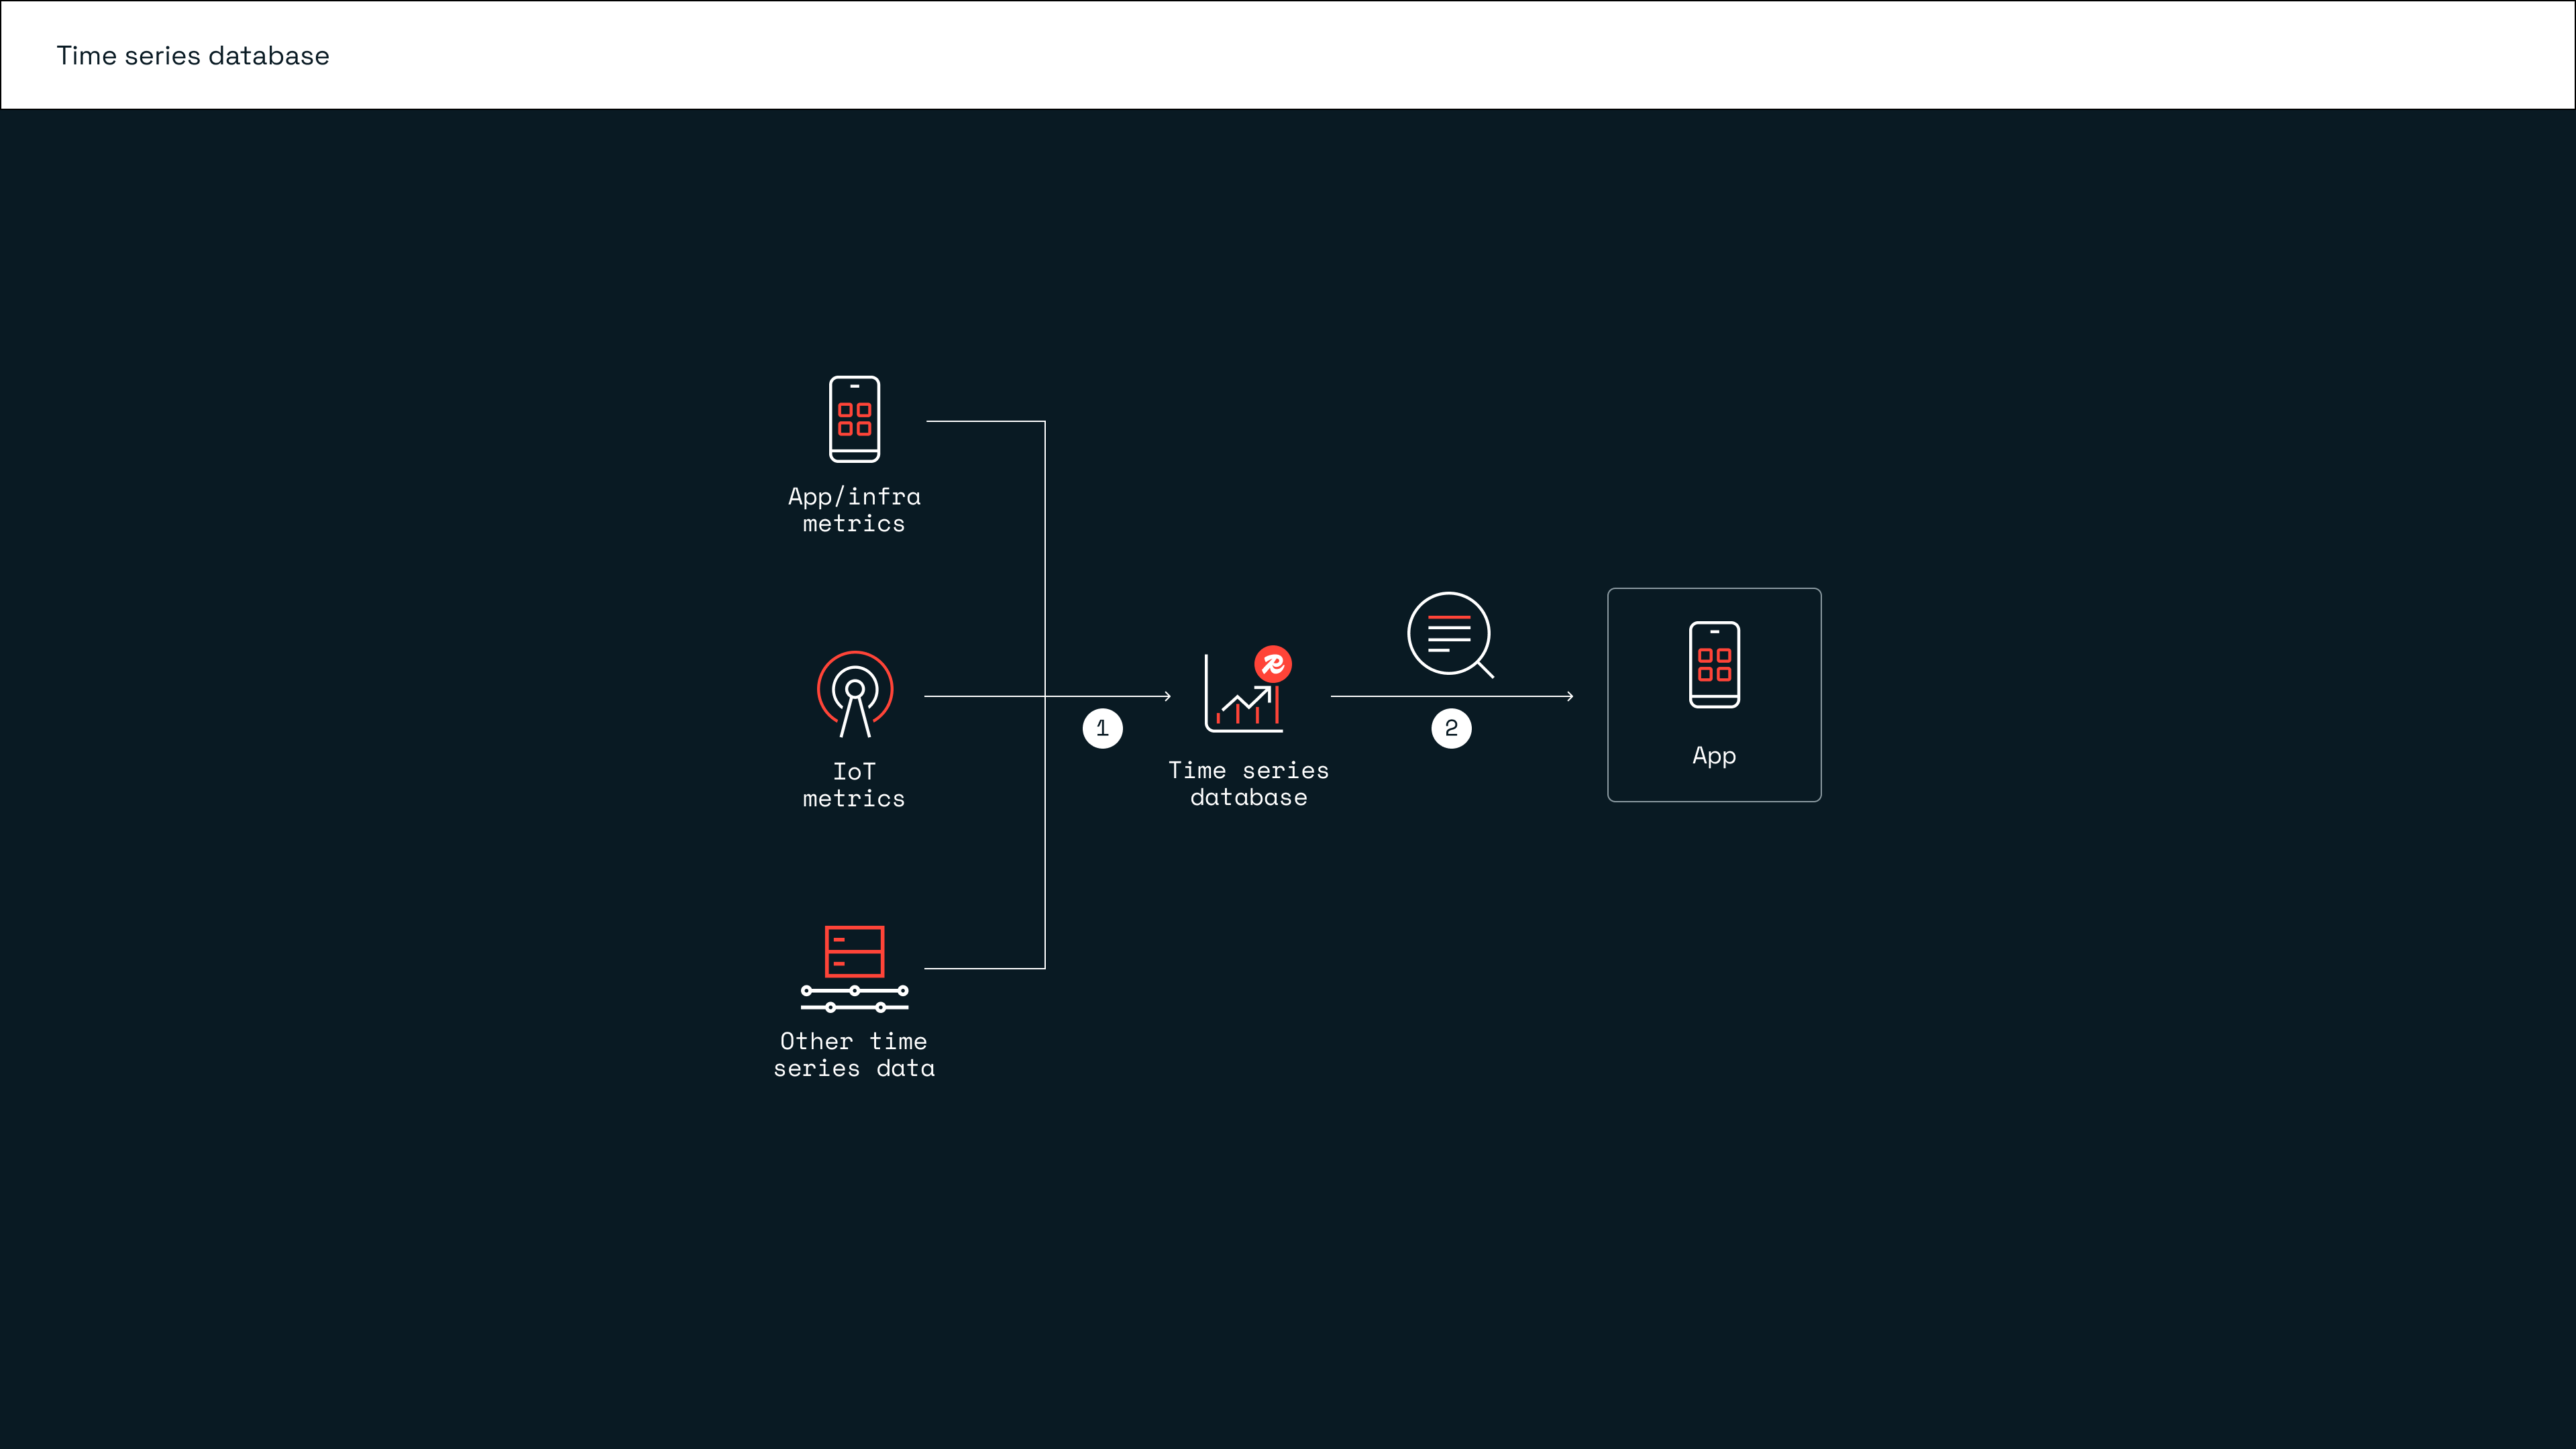Click the "Time series database" header title
Screen dimensions: 2576x1449
(x=193, y=56)
